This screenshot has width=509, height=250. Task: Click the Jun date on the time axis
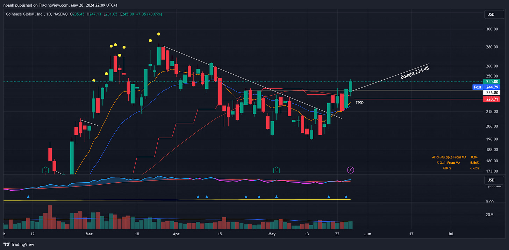pyautogui.click(x=367, y=234)
